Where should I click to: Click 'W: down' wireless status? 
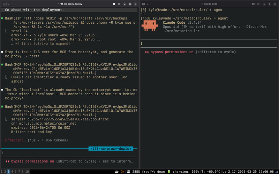[158, 172]
